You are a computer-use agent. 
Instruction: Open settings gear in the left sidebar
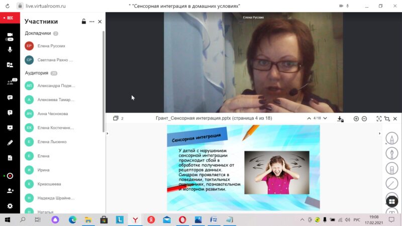pyautogui.click(x=10, y=206)
